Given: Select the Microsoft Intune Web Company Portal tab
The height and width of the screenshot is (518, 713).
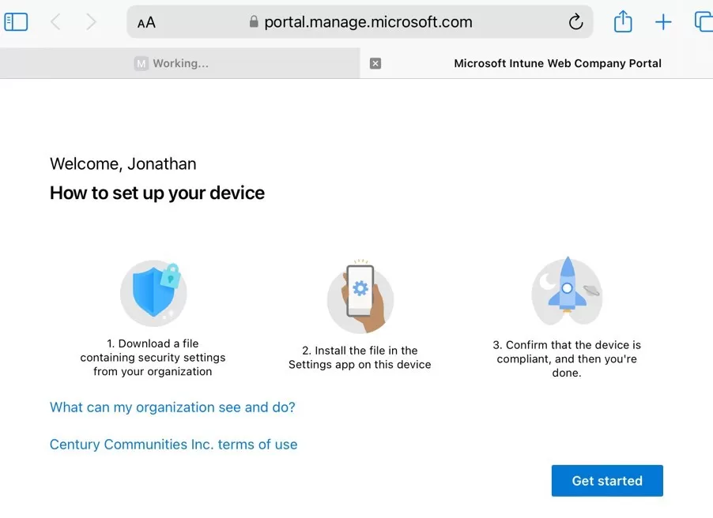Looking at the screenshot, I should click(x=557, y=63).
